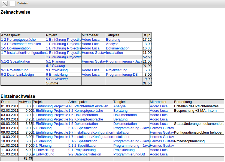Image resolution: width=225 pixels, height=162 pixels.
Task: Click the Datum column header
Action: (6, 102)
